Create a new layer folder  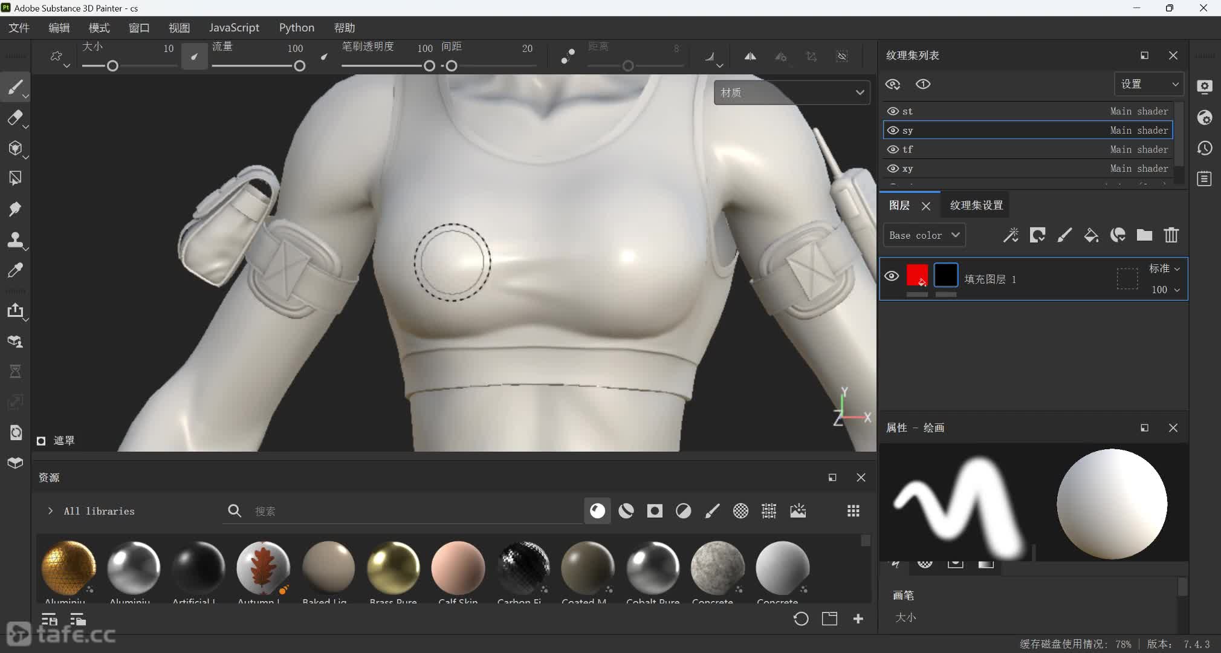pyautogui.click(x=1144, y=235)
